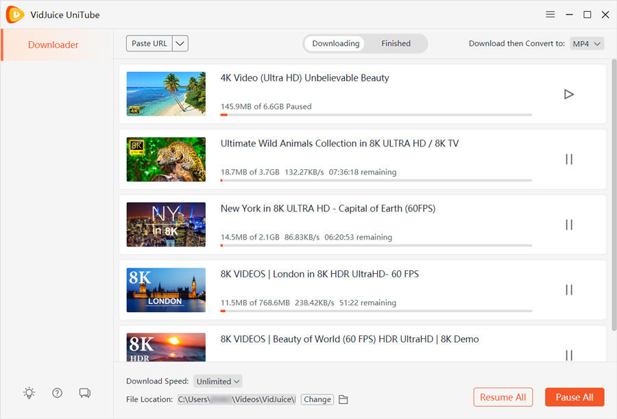
Task: Click the file location path field
Action: [237, 399]
